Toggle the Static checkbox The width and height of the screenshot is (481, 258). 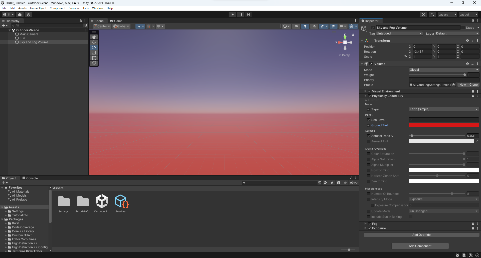click(463, 28)
